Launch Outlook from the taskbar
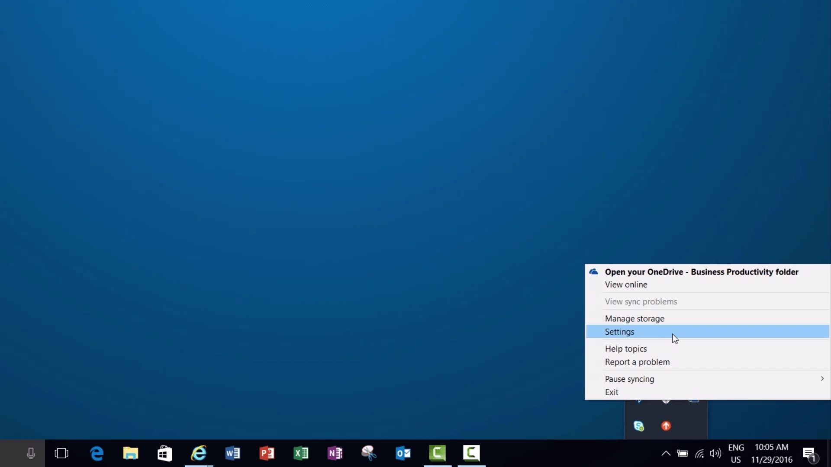This screenshot has width=831, height=467. pyautogui.click(x=403, y=453)
